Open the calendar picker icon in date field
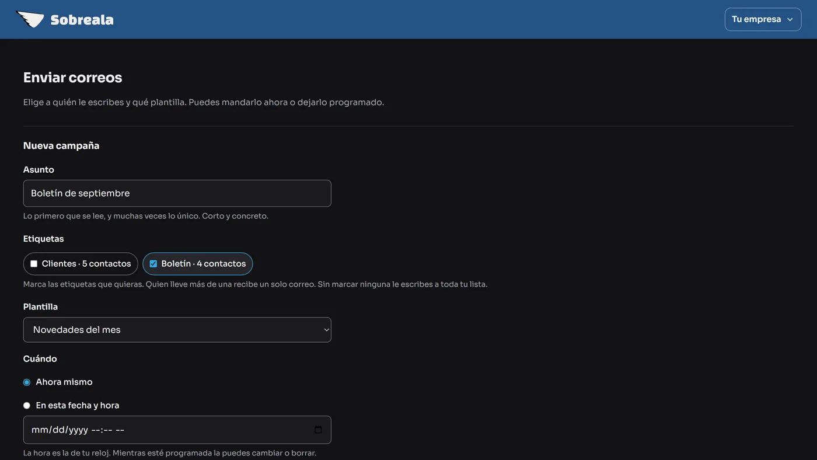Image resolution: width=817 pixels, height=460 pixels. (318, 430)
